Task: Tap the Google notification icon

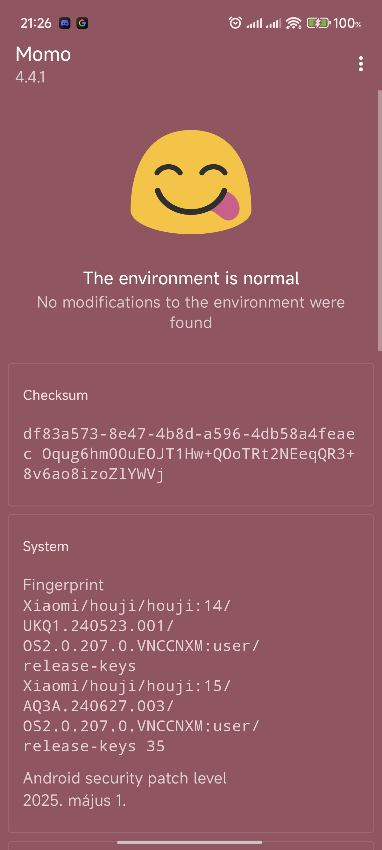Action: (x=82, y=23)
